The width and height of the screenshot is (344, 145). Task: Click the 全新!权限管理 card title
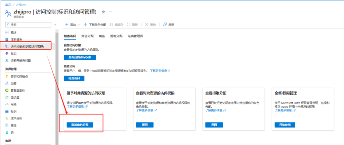286,93
